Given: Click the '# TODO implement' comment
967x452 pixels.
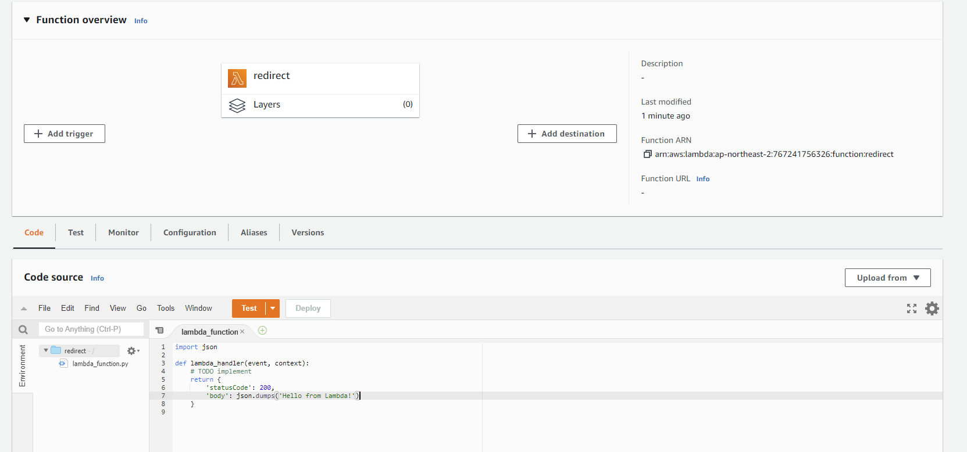Looking at the screenshot, I should [x=221, y=371].
